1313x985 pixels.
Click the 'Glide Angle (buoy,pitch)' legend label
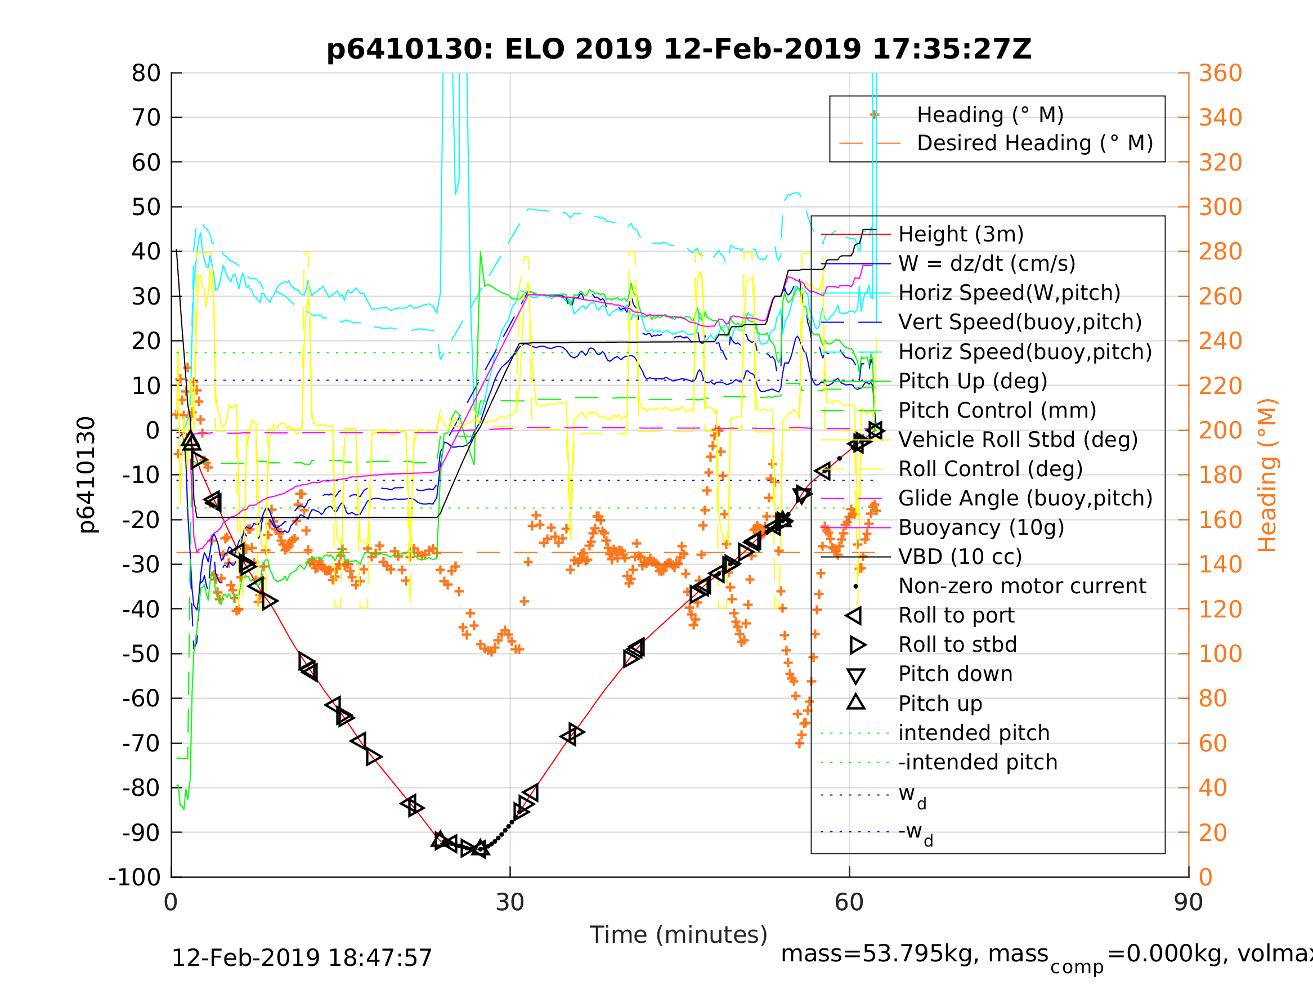[x=1025, y=498]
